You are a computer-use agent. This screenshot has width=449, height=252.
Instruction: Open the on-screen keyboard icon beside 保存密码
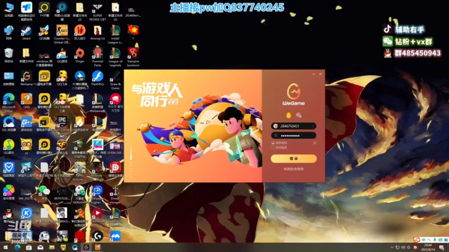314,143
